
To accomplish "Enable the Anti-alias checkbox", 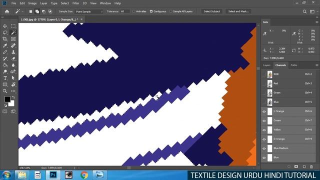I will [134, 11].
